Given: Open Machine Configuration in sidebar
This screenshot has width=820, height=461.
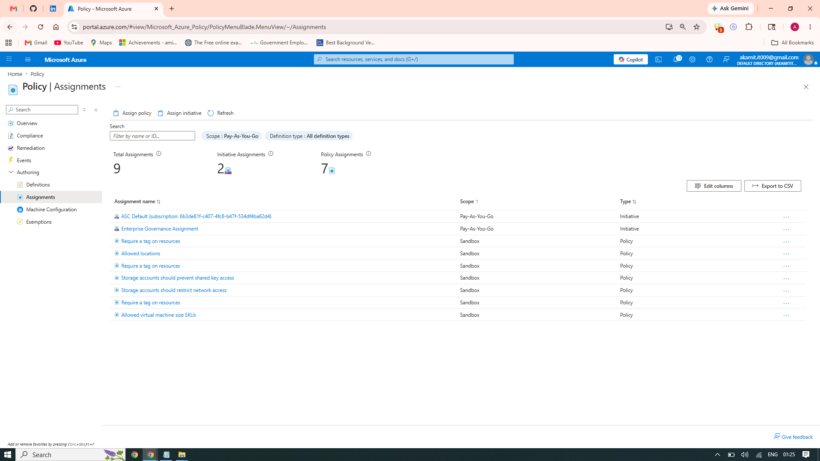Looking at the screenshot, I should click(x=51, y=210).
